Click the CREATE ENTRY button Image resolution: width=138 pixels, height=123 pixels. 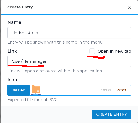tap(112, 114)
